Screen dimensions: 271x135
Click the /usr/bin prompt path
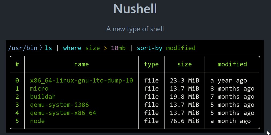(x=23, y=48)
